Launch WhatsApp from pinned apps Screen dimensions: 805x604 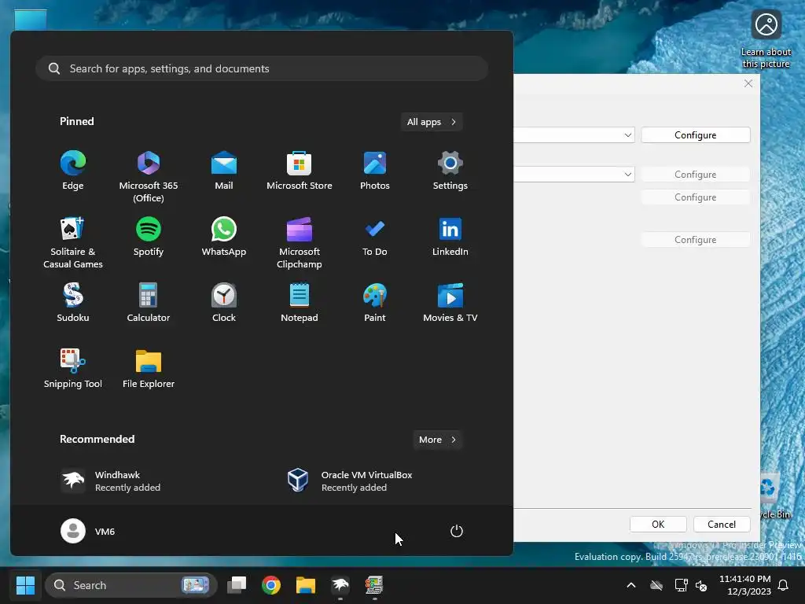[x=224, y=236]
